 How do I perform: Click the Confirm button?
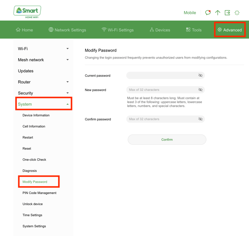[x=167, y=139]
